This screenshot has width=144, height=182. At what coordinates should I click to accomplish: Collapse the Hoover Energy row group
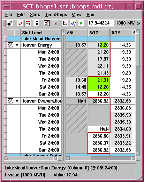(x=17, y=45)
